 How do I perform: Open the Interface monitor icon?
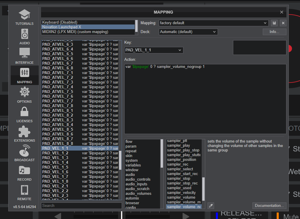pyautogui.click(x=25, y=53)
